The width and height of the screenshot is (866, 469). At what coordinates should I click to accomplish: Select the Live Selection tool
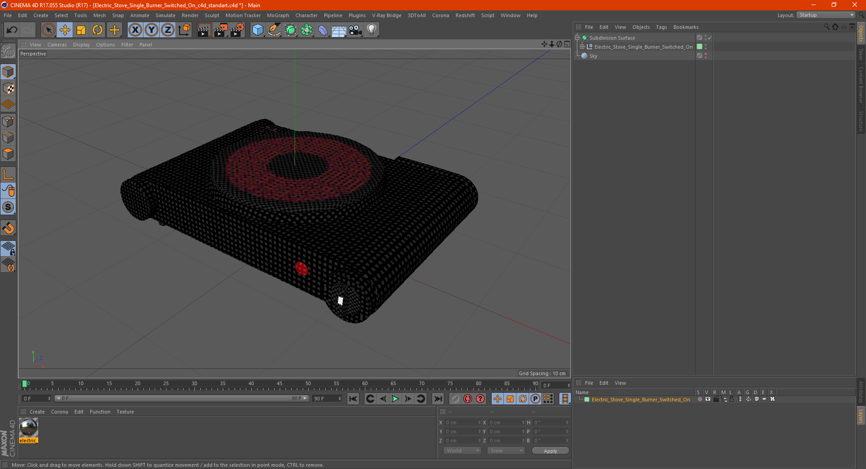[x=49, y=30]
